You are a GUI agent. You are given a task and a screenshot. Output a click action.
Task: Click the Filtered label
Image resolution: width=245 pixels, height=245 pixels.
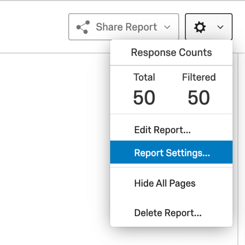(199, 77)
